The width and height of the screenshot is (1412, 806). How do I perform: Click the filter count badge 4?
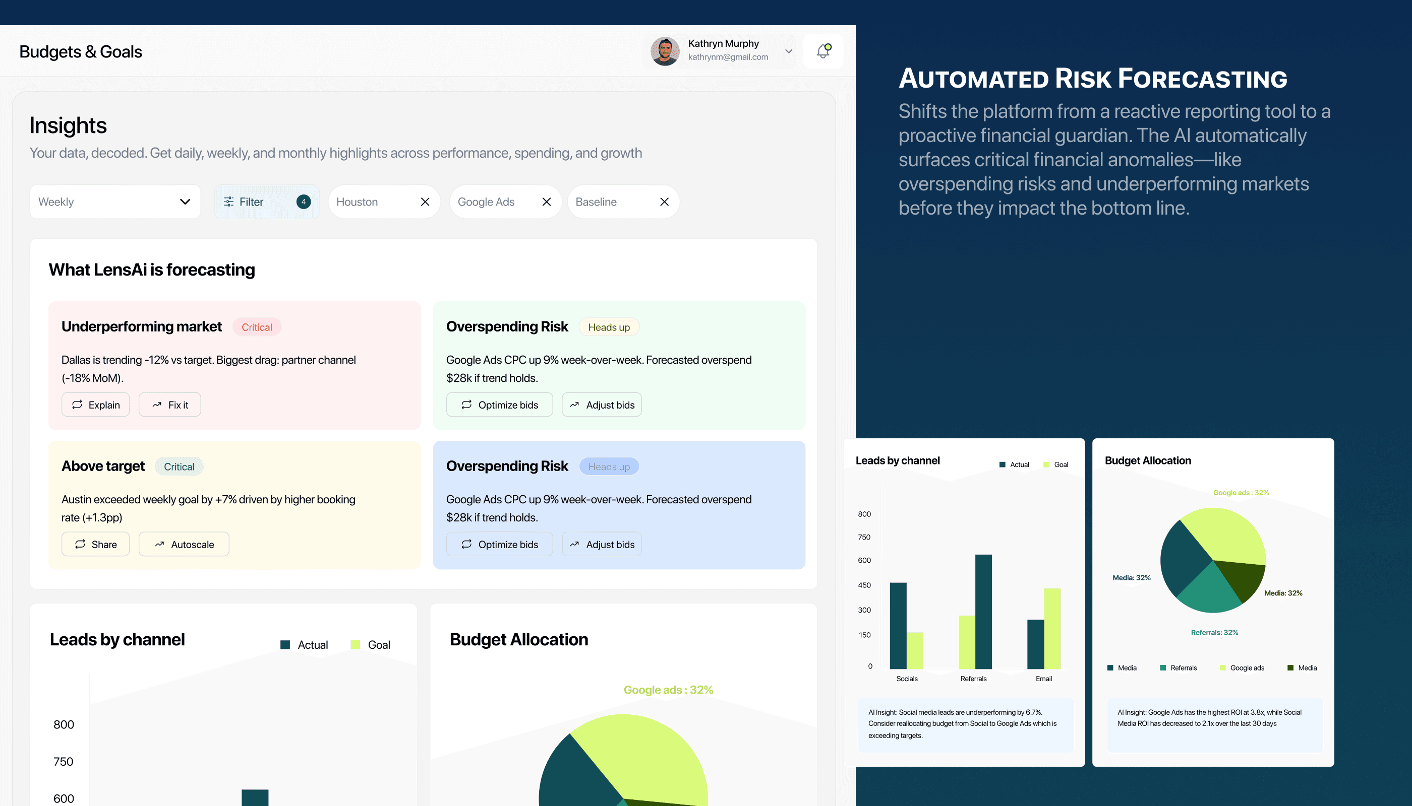303,202
